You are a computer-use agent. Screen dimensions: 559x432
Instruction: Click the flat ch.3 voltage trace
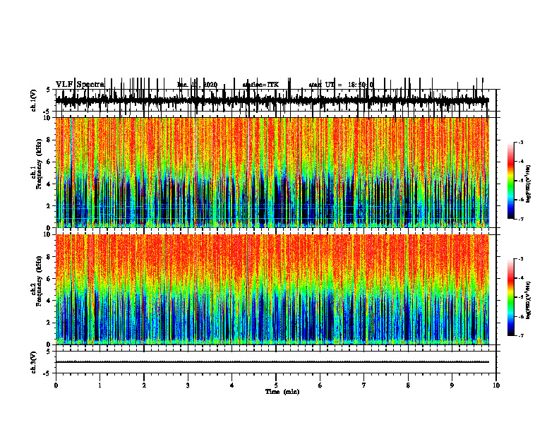[x=272, y=362]
